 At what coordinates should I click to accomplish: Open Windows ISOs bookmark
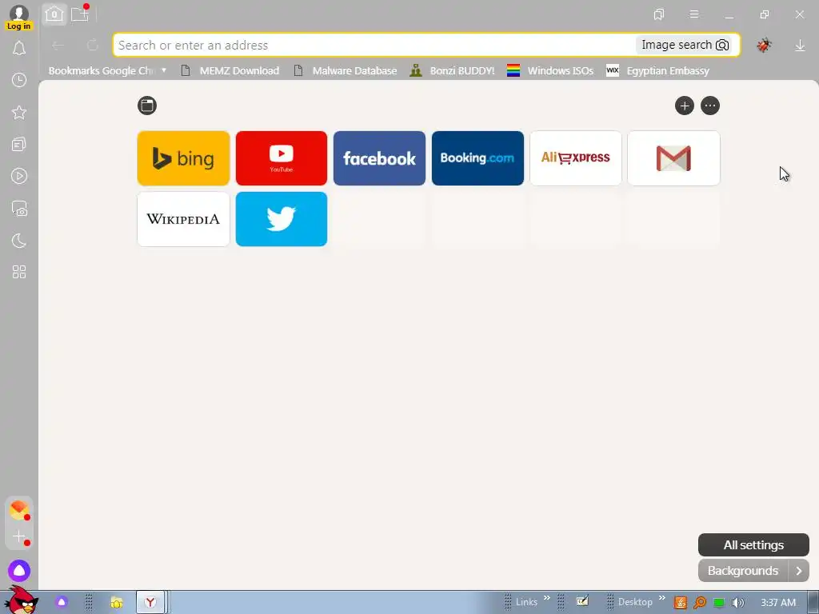click(x=550, y=70)
